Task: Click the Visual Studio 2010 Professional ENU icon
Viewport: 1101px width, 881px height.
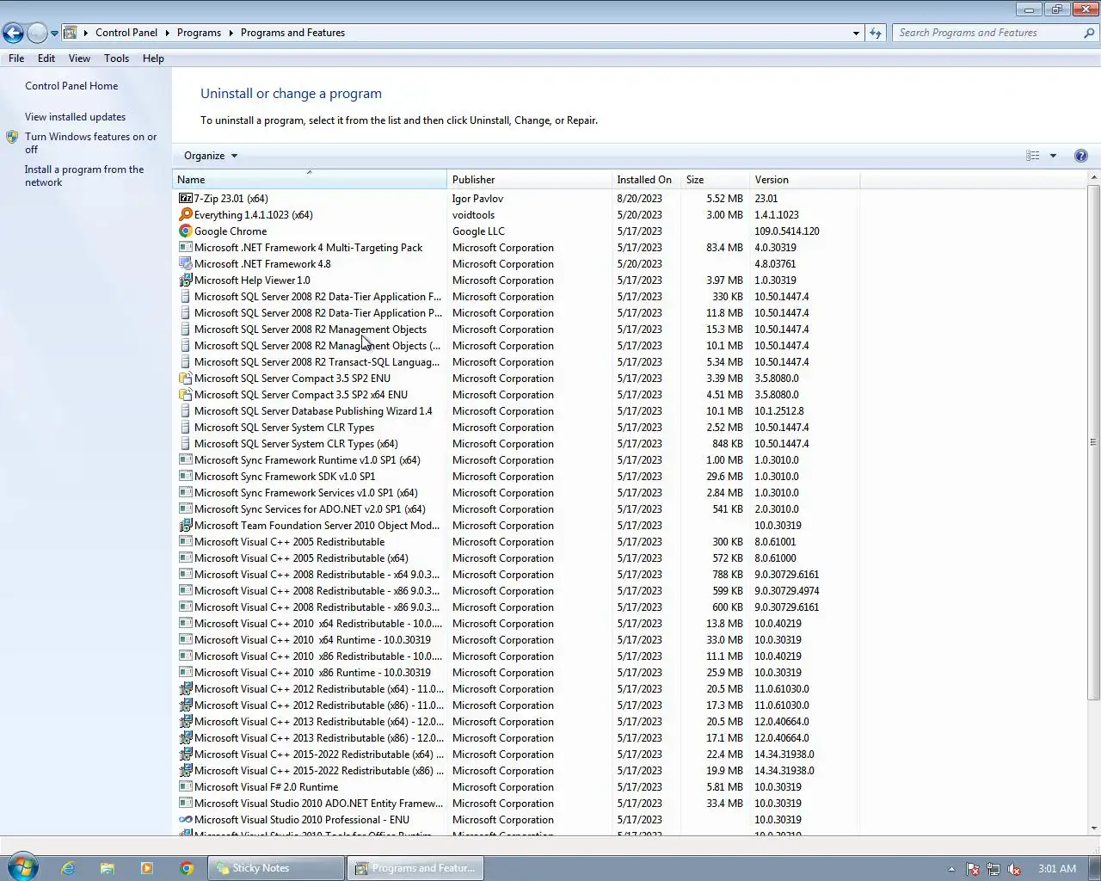Action: (185, 820)
